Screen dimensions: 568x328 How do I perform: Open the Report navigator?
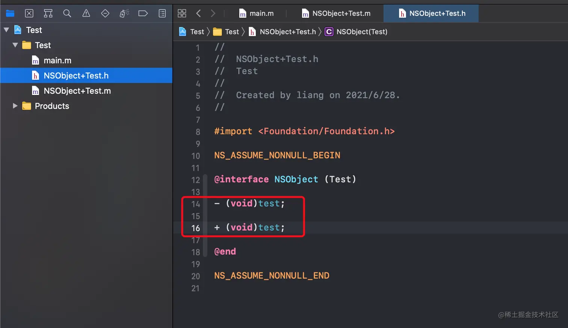pos(162,14)
